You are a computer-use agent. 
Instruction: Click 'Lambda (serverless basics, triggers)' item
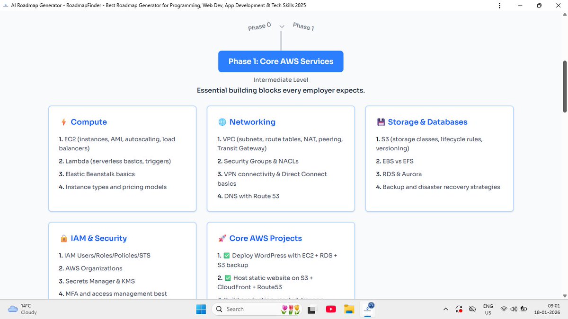click(115, 161)
